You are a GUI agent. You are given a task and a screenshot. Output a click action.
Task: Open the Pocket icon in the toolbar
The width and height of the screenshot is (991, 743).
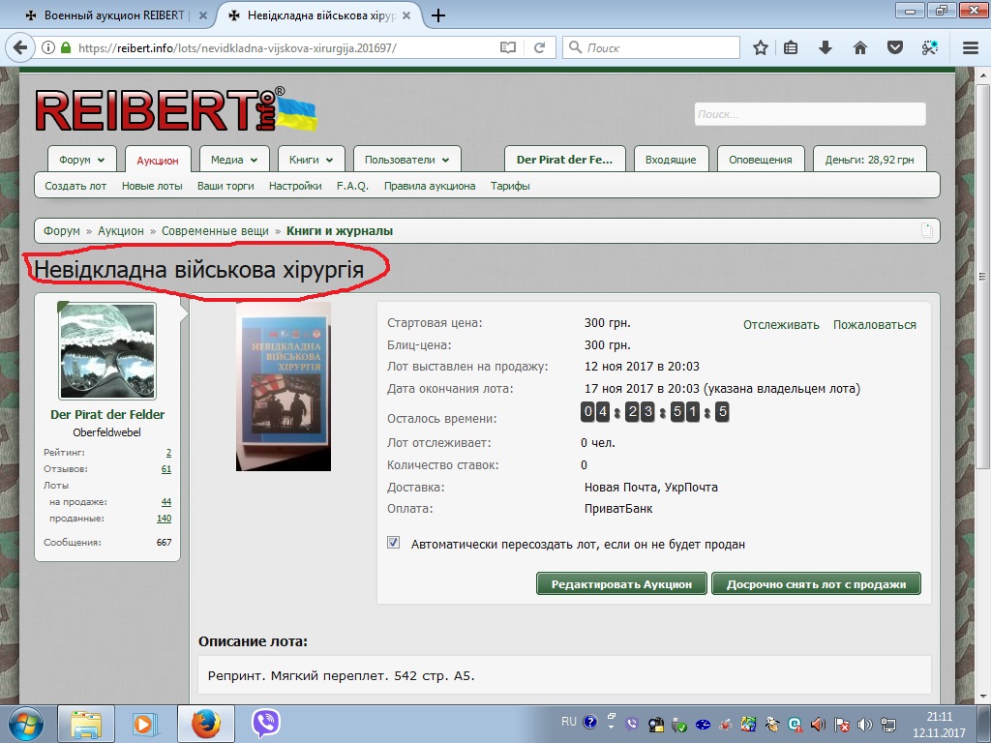pyautogui.click(x=895, y=47)
